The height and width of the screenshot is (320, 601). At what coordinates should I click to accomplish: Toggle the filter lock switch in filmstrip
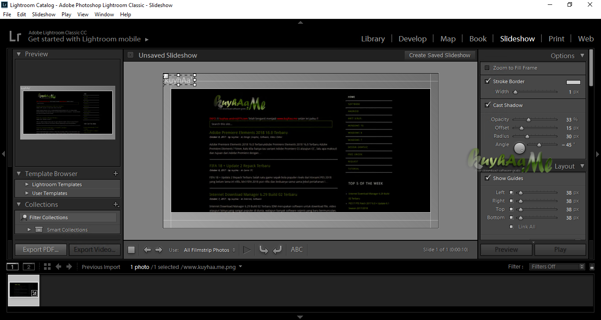tap(592, 267)
